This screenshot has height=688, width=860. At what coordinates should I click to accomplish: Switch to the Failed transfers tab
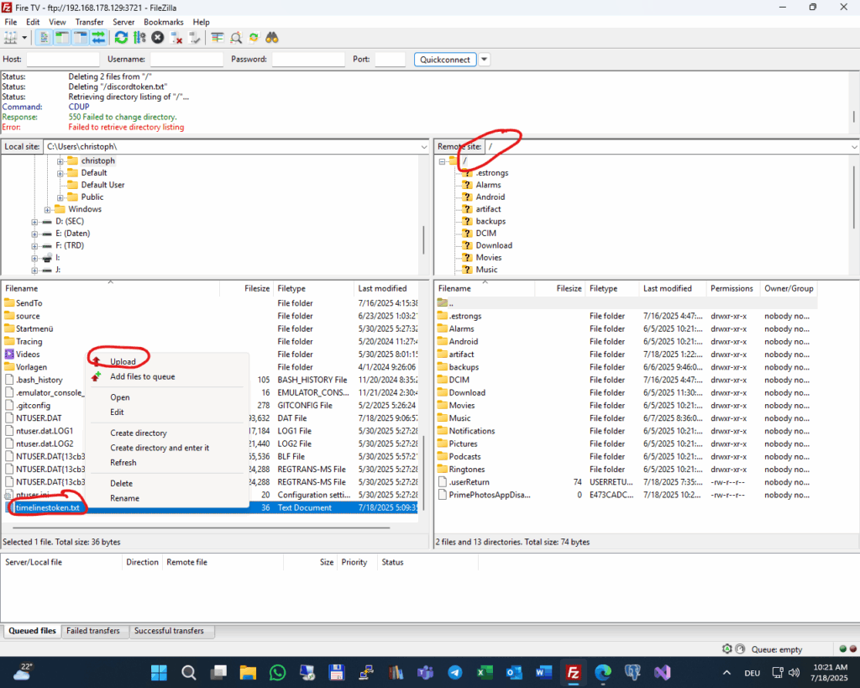93,631
